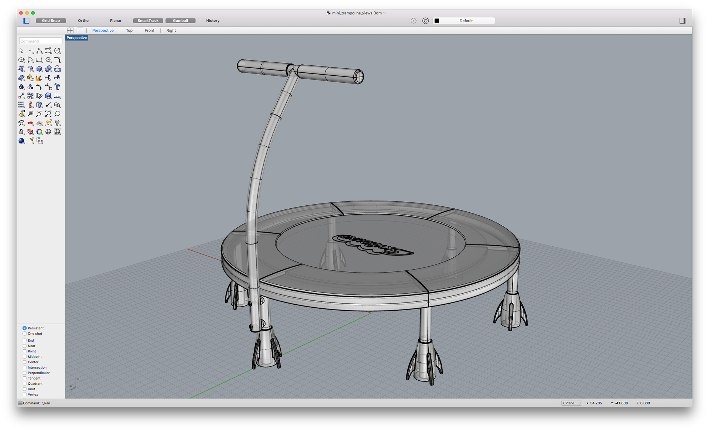Image resolution: width=709 pixels, height=431 pixels.
Task: Select the One shot radio button
Action: 25,333
